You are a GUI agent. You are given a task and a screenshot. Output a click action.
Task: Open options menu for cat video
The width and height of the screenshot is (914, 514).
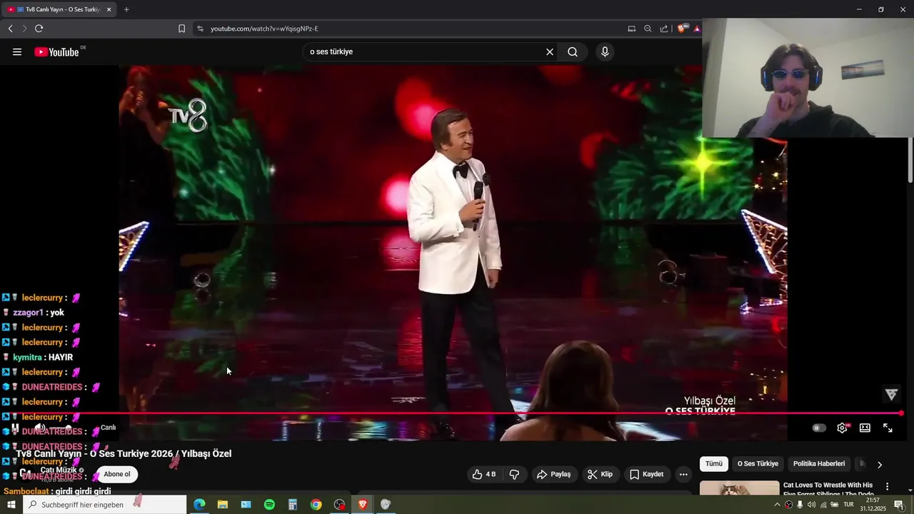coord(888,486)
